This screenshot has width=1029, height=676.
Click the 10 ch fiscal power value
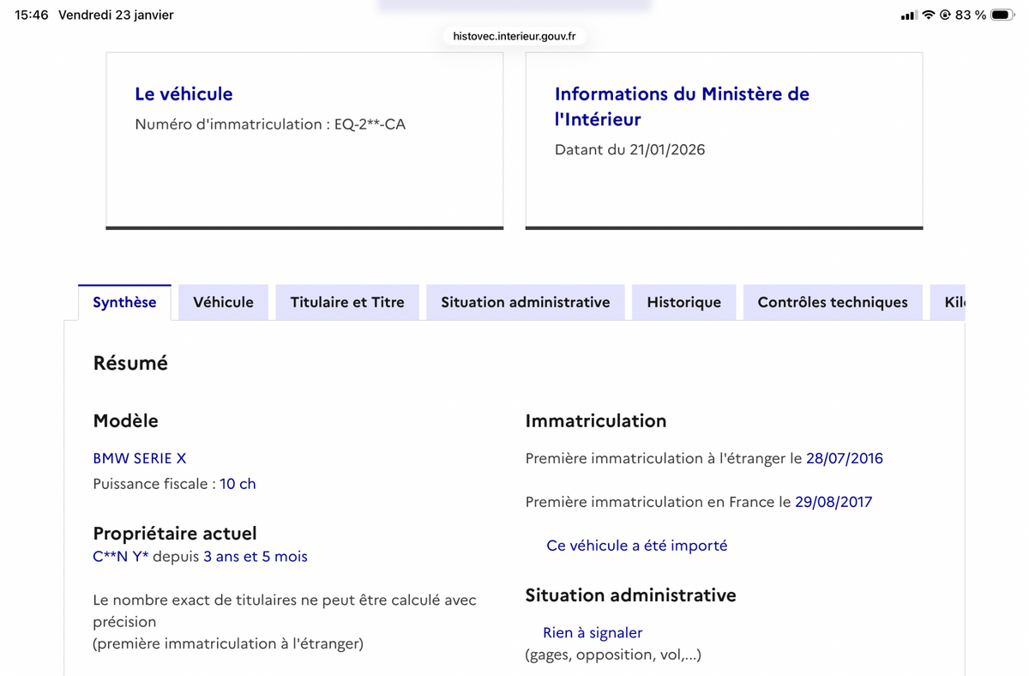[x=238, y=484]
